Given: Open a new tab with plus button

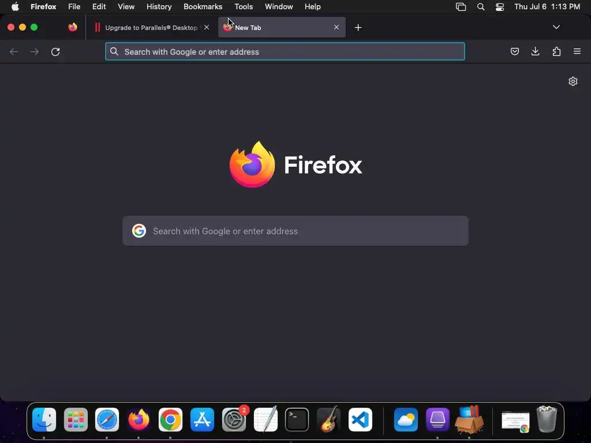Looking at the screenshot, I should (358, 28).
